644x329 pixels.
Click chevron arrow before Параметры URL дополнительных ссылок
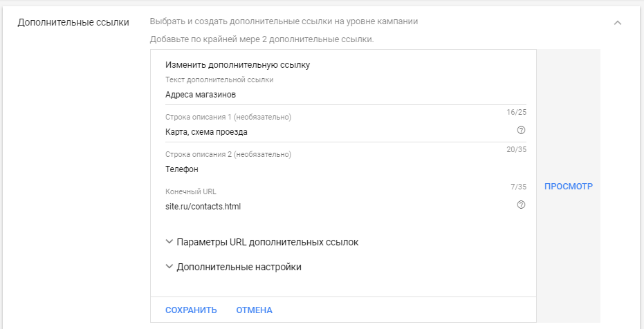(x=169, y=242)
